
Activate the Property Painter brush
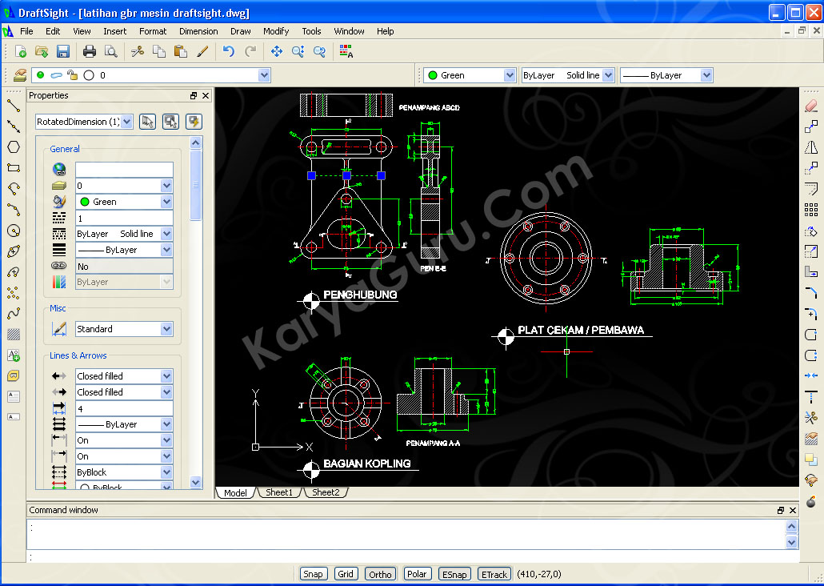tap(202, 51)
